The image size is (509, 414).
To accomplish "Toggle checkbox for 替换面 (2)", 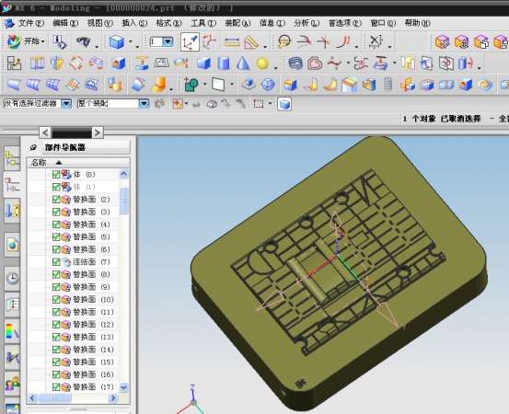I will (x=56, y=200).
